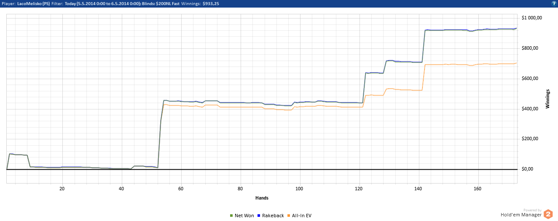Viewport: 558px width, 221px height.
Task: Click the 20 tick on Hands axis
Action: (62, 189)
